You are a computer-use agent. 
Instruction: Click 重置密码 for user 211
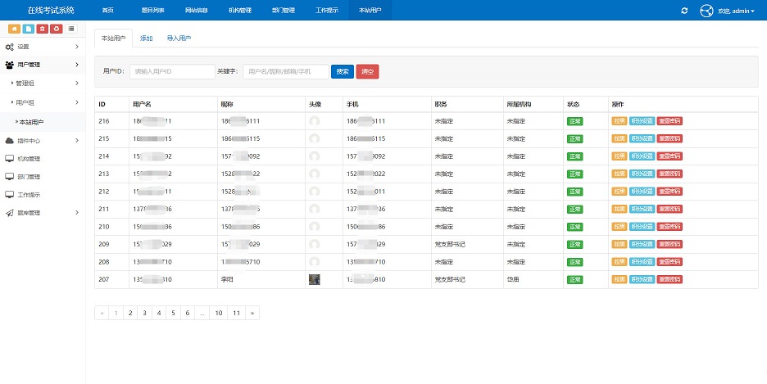[x=669, y=209]
